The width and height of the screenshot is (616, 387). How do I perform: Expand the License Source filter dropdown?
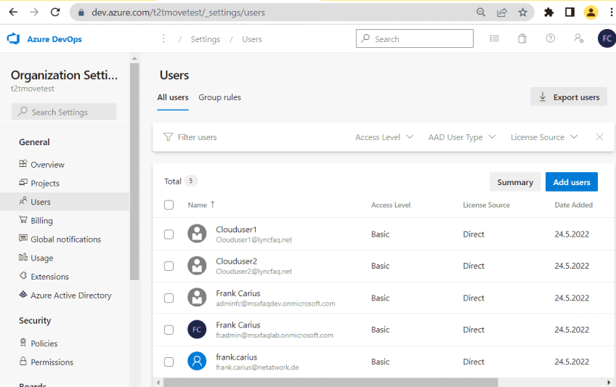[544, 137]
